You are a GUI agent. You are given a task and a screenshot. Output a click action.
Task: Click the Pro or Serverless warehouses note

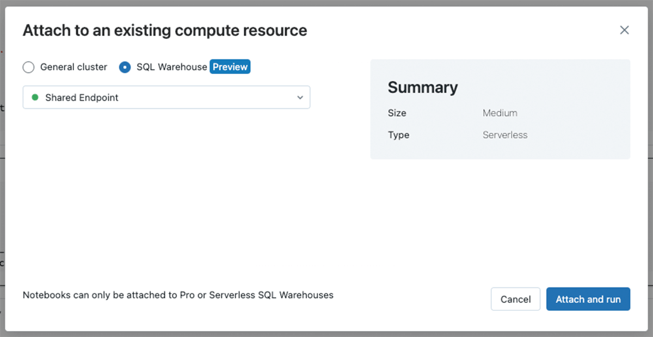point(178,295)
